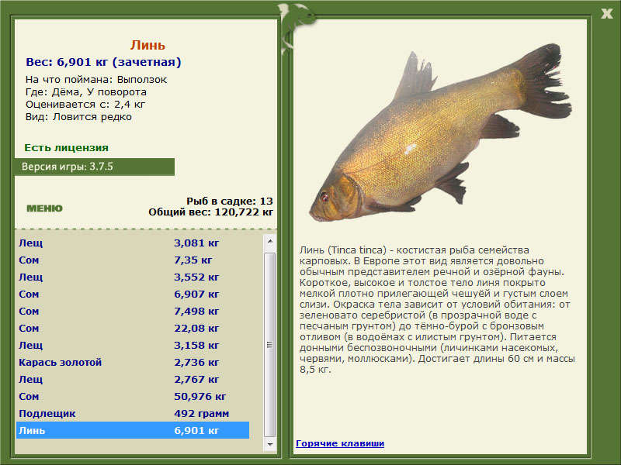
Task: Close the fish info window with X
Action: 606,13
